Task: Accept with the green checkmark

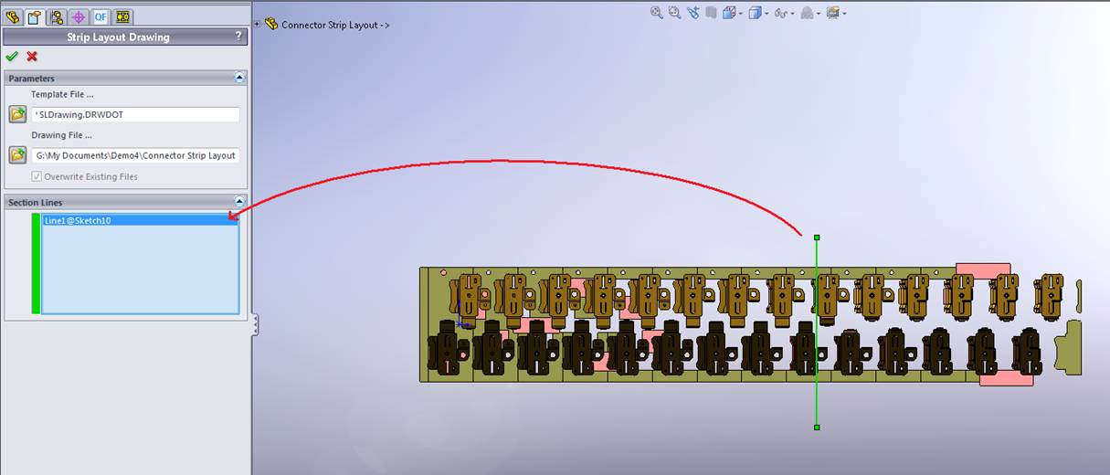Action: pyautogui.click(x=12, y=57)
